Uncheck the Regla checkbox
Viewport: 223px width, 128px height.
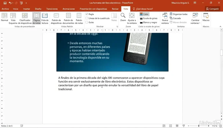coord(87,14)
